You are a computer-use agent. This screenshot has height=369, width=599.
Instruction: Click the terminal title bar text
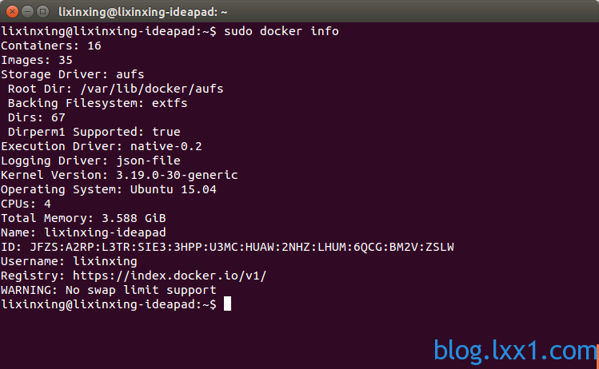tap(143, 12)
